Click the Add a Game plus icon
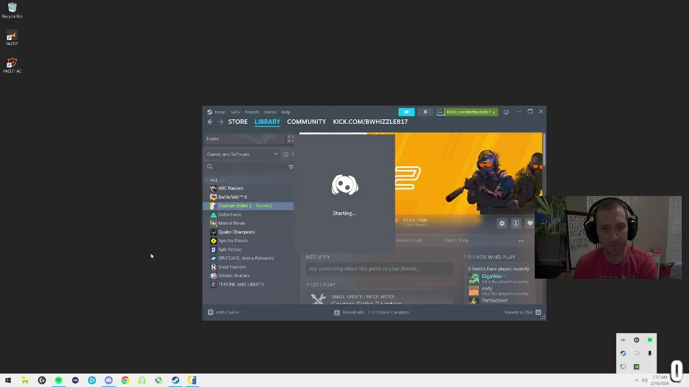689x387 pixels. (x=210, y=312)
